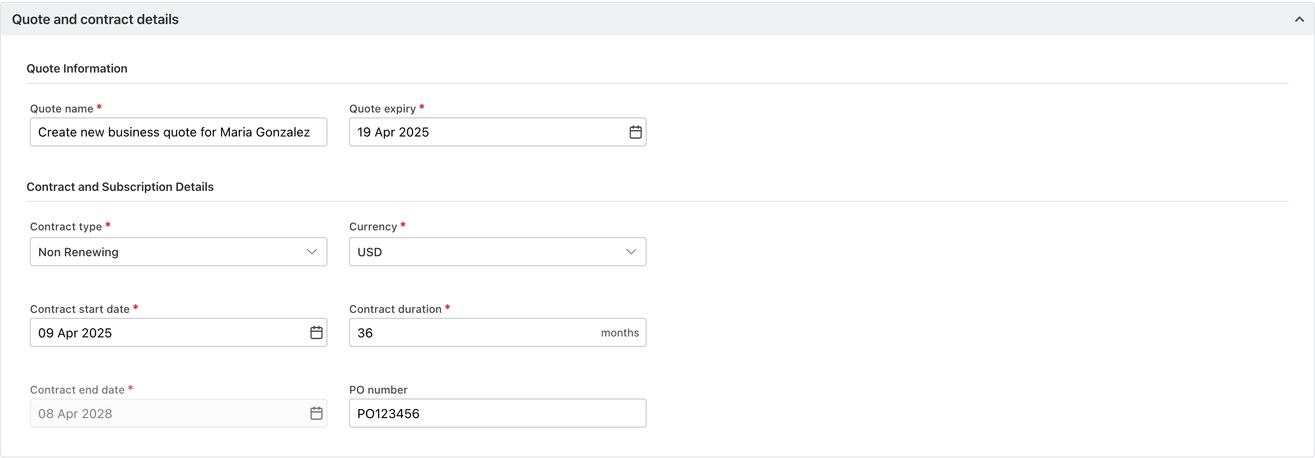1315x458 pixels.
Task: Click the Contract and Subscription Details heading
Action: point(120,187)
